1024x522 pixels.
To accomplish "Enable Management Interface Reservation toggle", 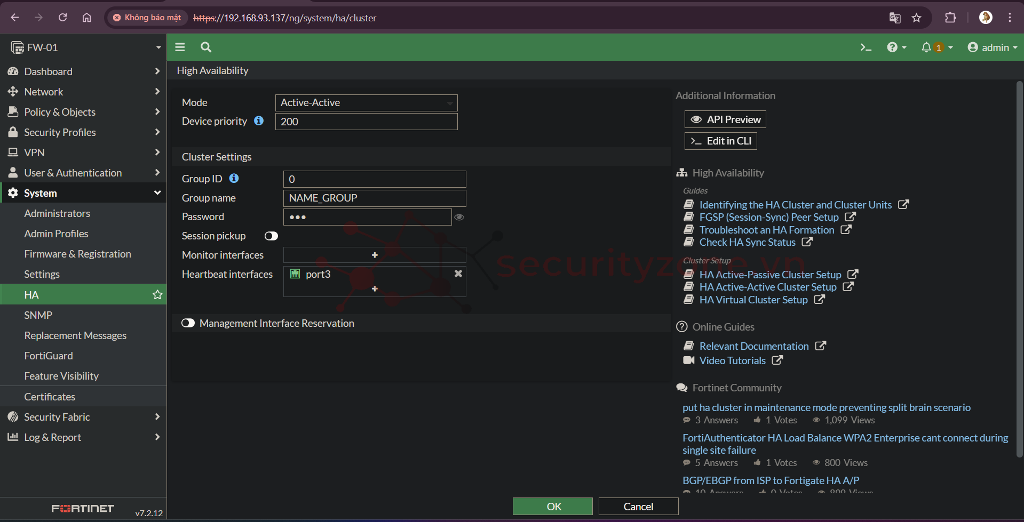I will click(188, 323).
